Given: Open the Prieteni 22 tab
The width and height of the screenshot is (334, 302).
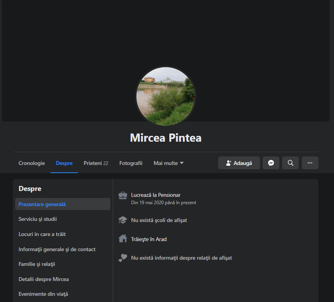Looking at the screenshot, I should [x=96, y=163].
